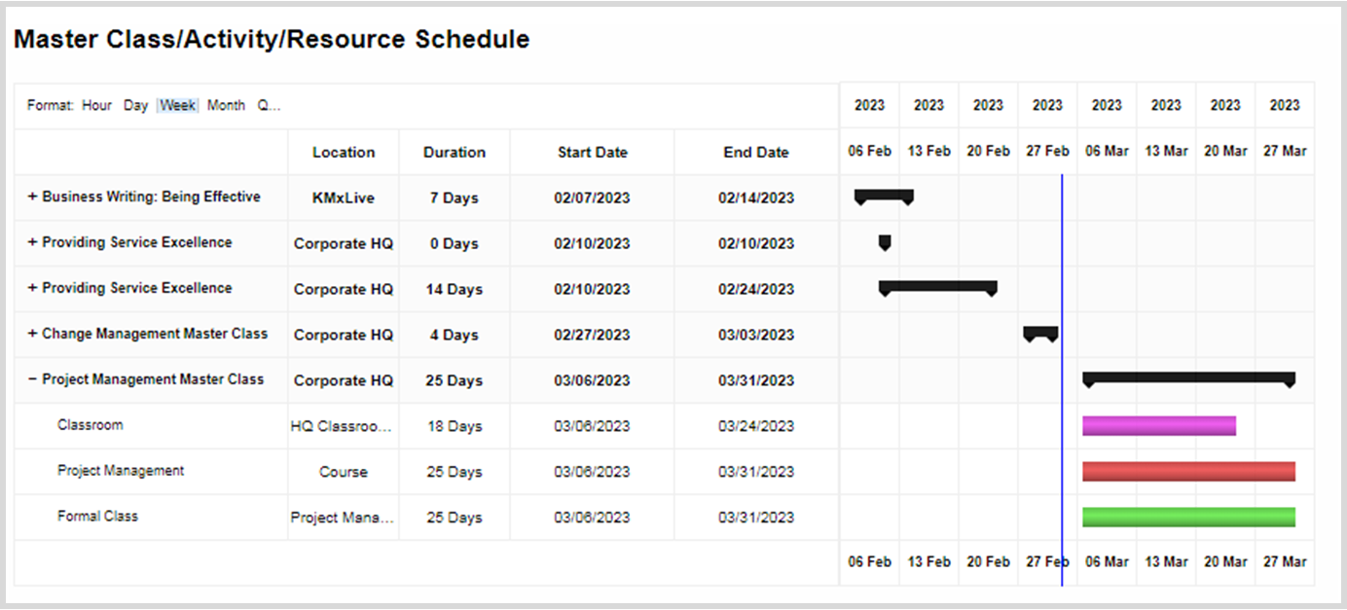1347x610 pixels.
Task: Switch format to Month view
Action: [x=226, y=105]
